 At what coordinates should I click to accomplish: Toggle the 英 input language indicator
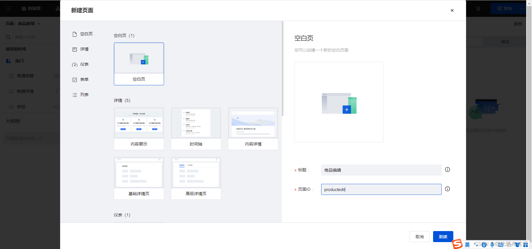click(467, 245)
